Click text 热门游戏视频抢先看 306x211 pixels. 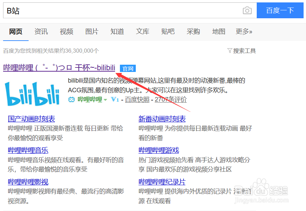click(x=166, y=160)
